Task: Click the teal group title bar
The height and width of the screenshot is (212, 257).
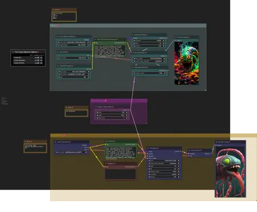Action: click(128, 25)
